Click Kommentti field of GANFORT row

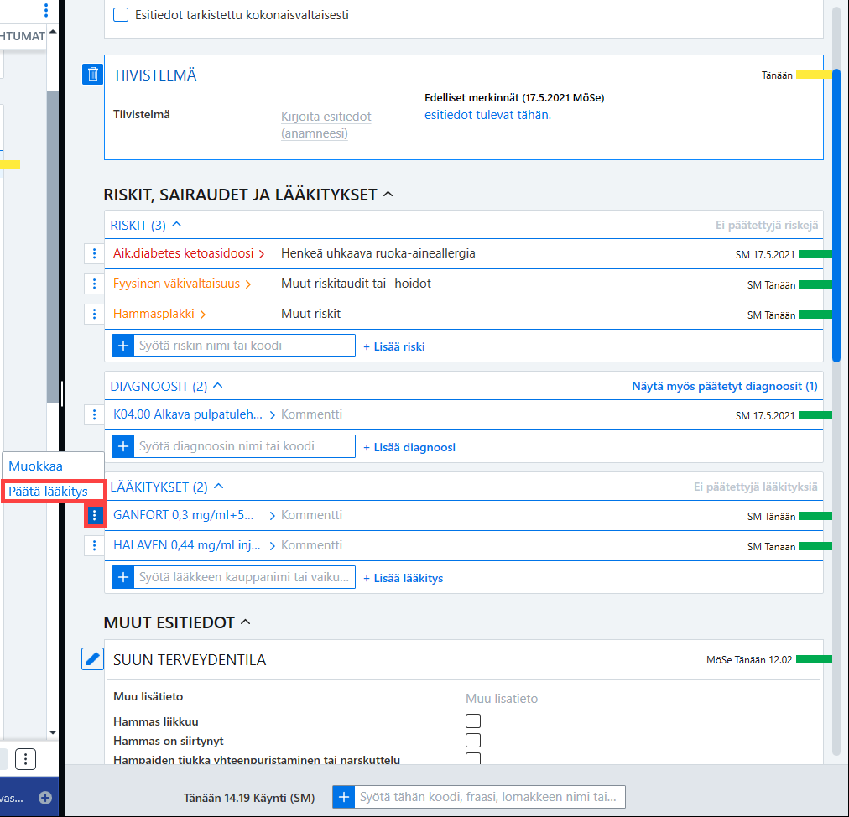(311, 515)
